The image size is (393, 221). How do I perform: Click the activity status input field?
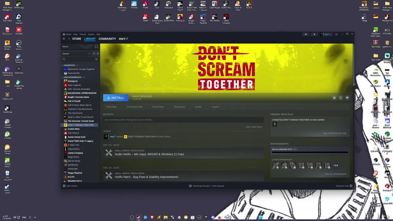[183, 120]
